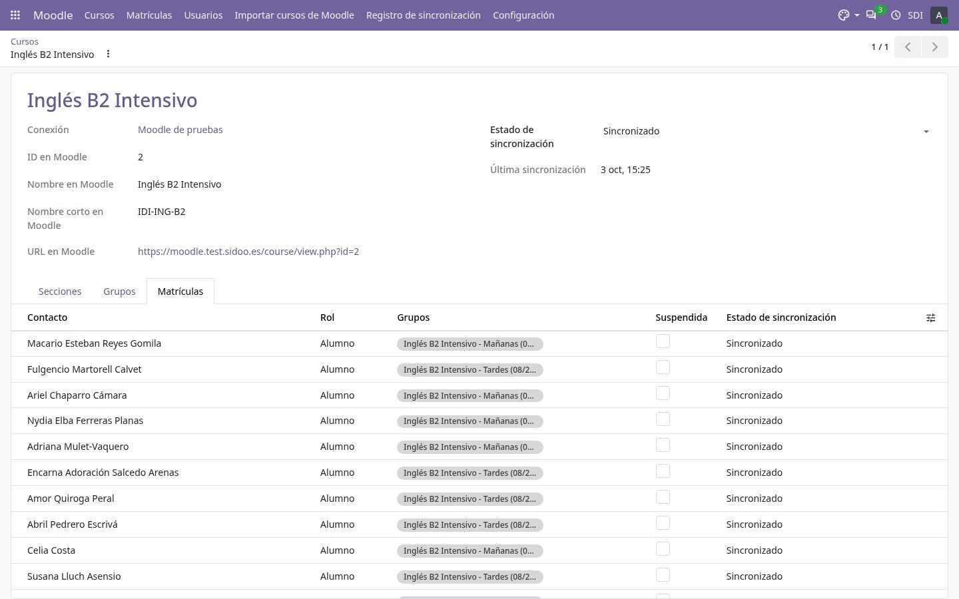Click the Moodle app title
Viewport: 959px width, 599px height.
coord(53,15)
